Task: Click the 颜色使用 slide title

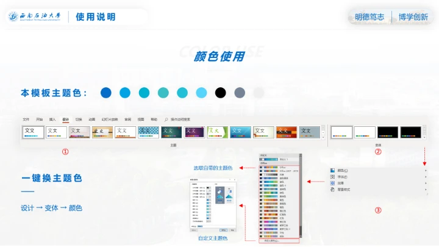Action: [x=220, y=56]
